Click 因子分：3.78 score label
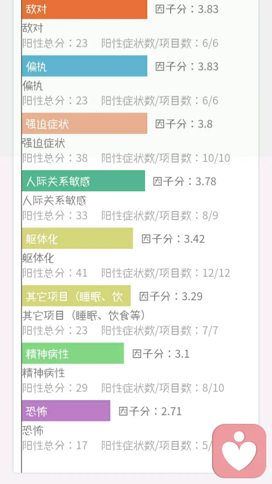The width and height of the screenshot is (272, 484). pyautogui.click(x=185, y=181)
